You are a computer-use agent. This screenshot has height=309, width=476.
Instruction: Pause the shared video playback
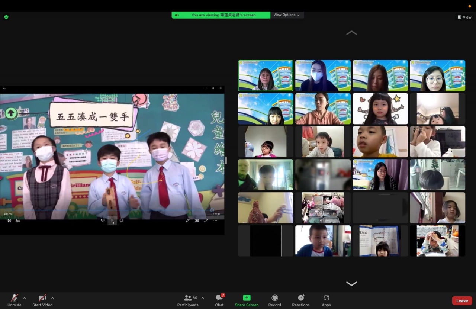tap(112, 221)
